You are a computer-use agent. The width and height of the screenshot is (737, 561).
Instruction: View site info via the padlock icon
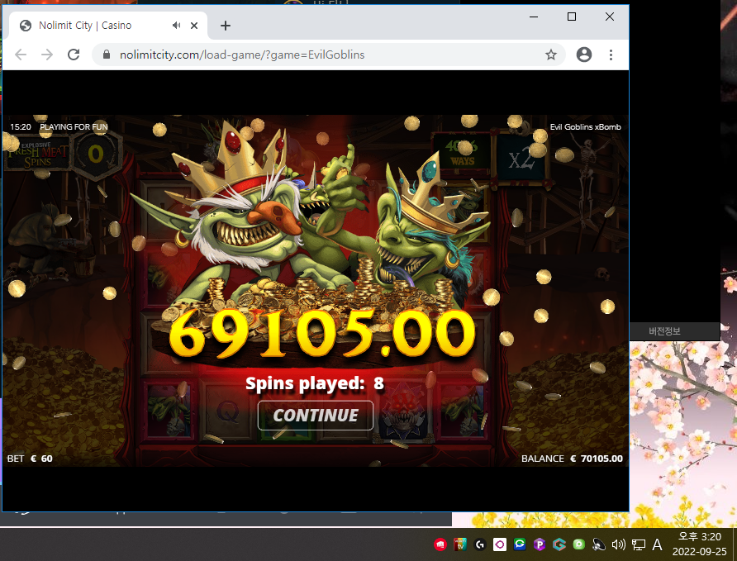(107, 55)
